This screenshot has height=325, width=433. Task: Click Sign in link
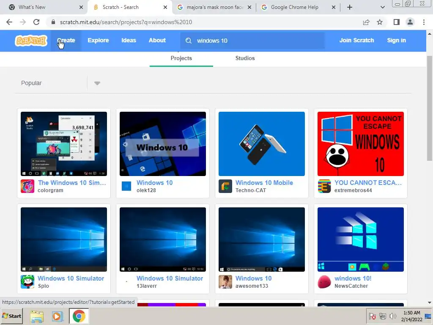coord(396,40)
